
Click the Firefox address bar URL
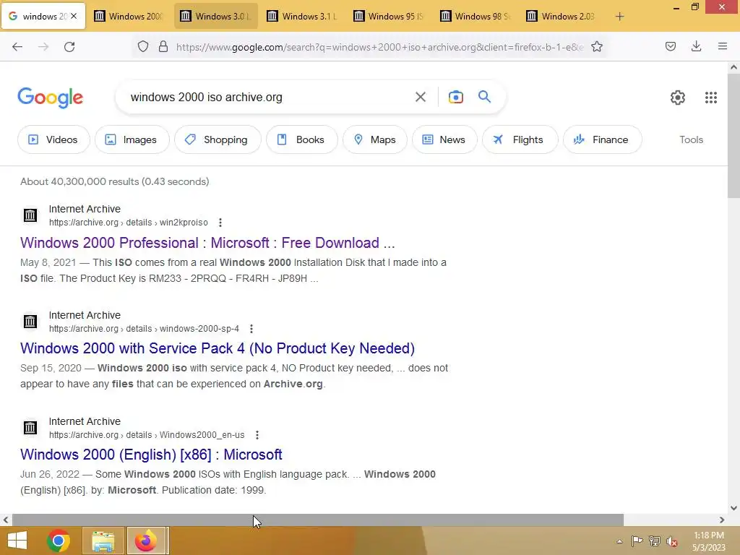(x=380, y=47)
